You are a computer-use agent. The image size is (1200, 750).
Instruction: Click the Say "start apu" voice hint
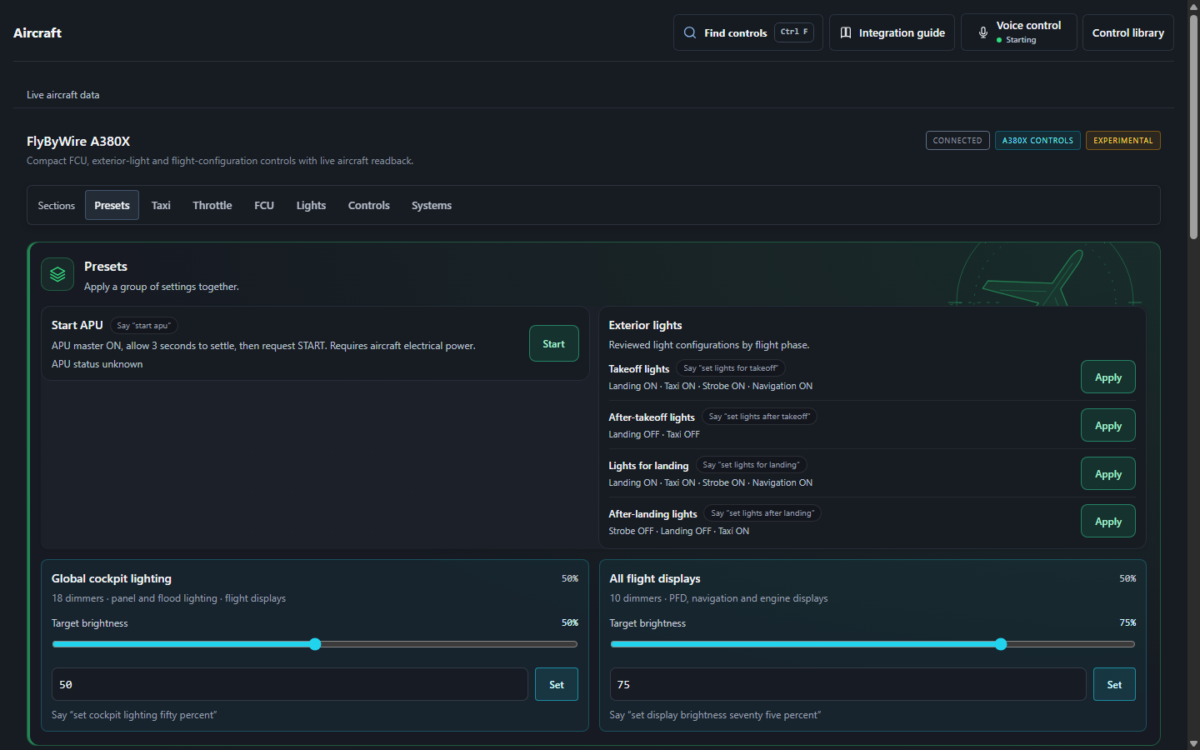tap(144, 326)
